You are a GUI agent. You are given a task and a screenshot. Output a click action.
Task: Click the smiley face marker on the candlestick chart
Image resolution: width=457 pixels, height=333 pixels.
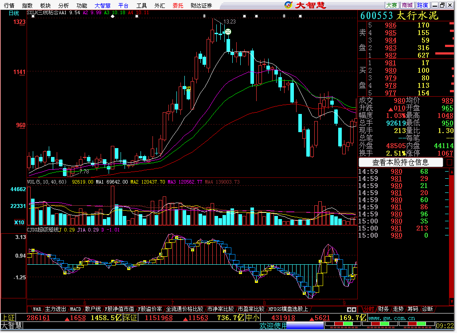228,31
